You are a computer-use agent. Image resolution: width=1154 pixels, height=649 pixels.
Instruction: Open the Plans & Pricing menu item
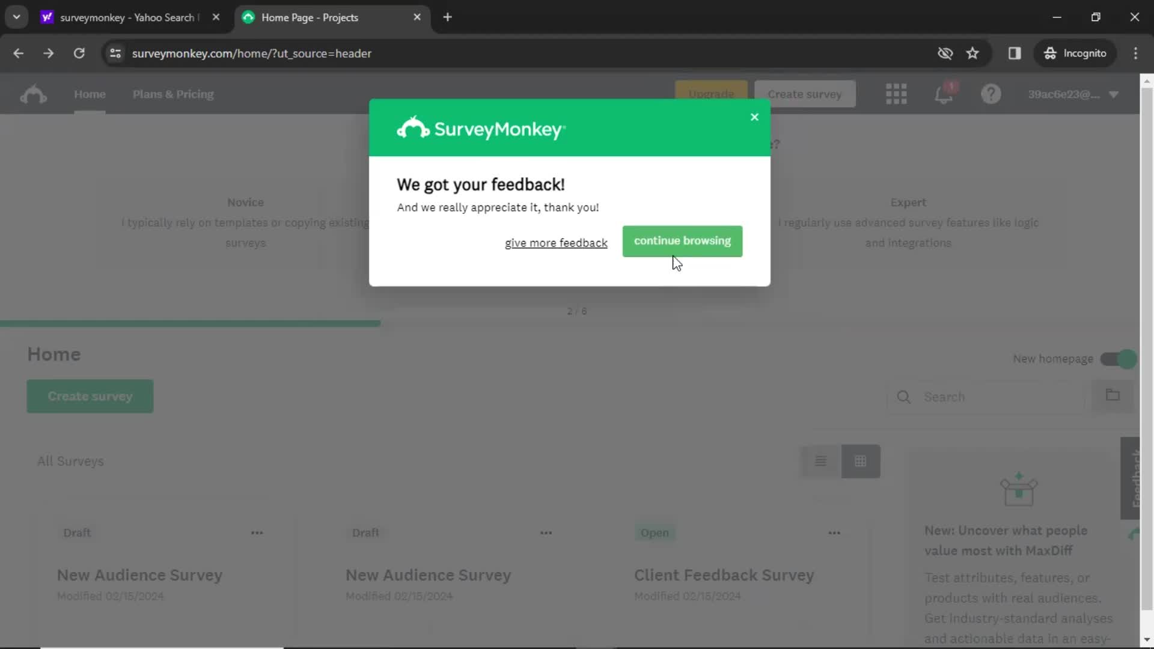172,94
